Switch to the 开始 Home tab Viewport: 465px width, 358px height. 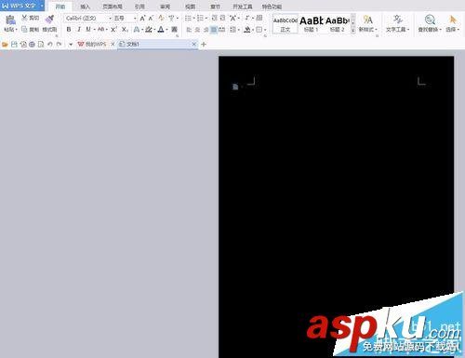(60, 7)
